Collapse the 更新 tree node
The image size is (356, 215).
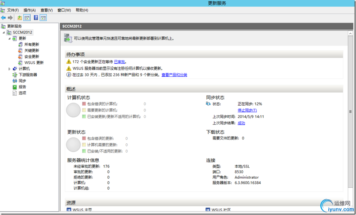click(x=9, y=38)
